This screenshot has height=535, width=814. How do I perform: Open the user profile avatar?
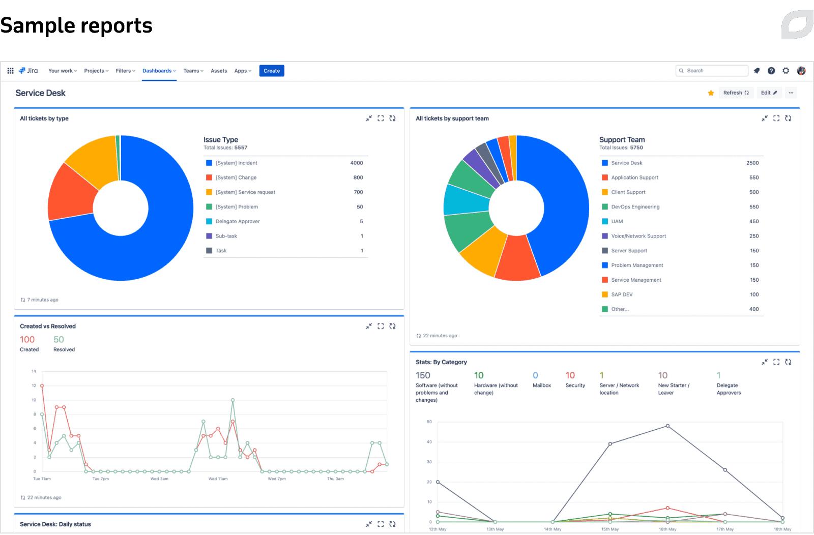click(801, 71)
